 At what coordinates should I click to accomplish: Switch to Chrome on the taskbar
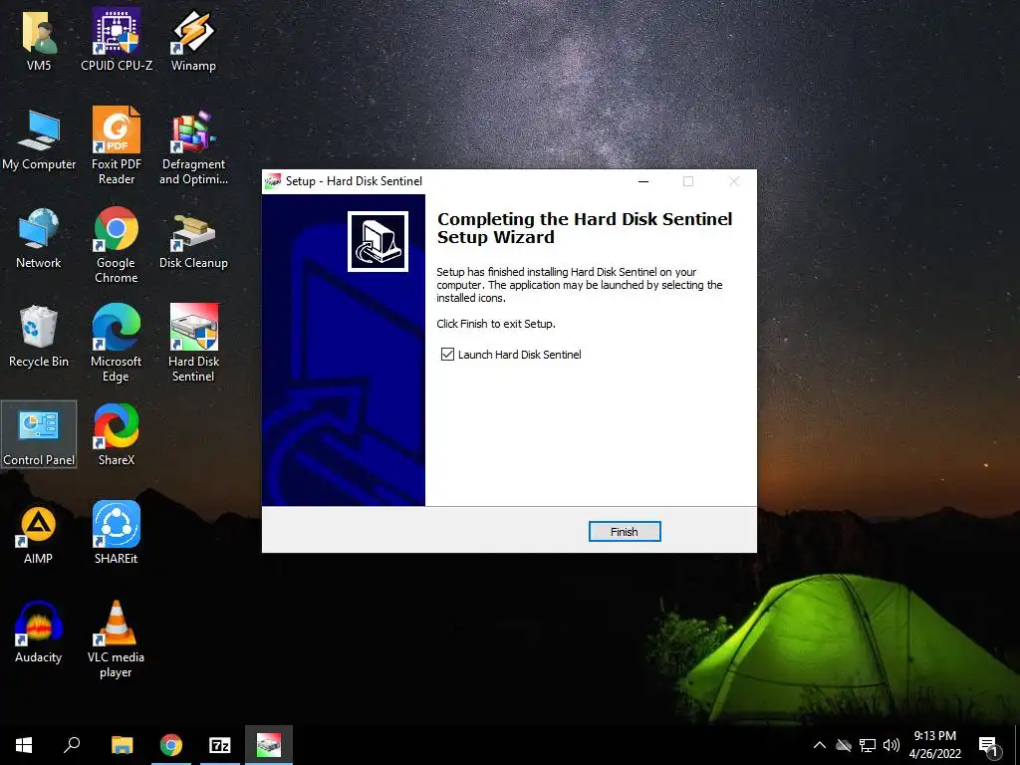(171, 745)
